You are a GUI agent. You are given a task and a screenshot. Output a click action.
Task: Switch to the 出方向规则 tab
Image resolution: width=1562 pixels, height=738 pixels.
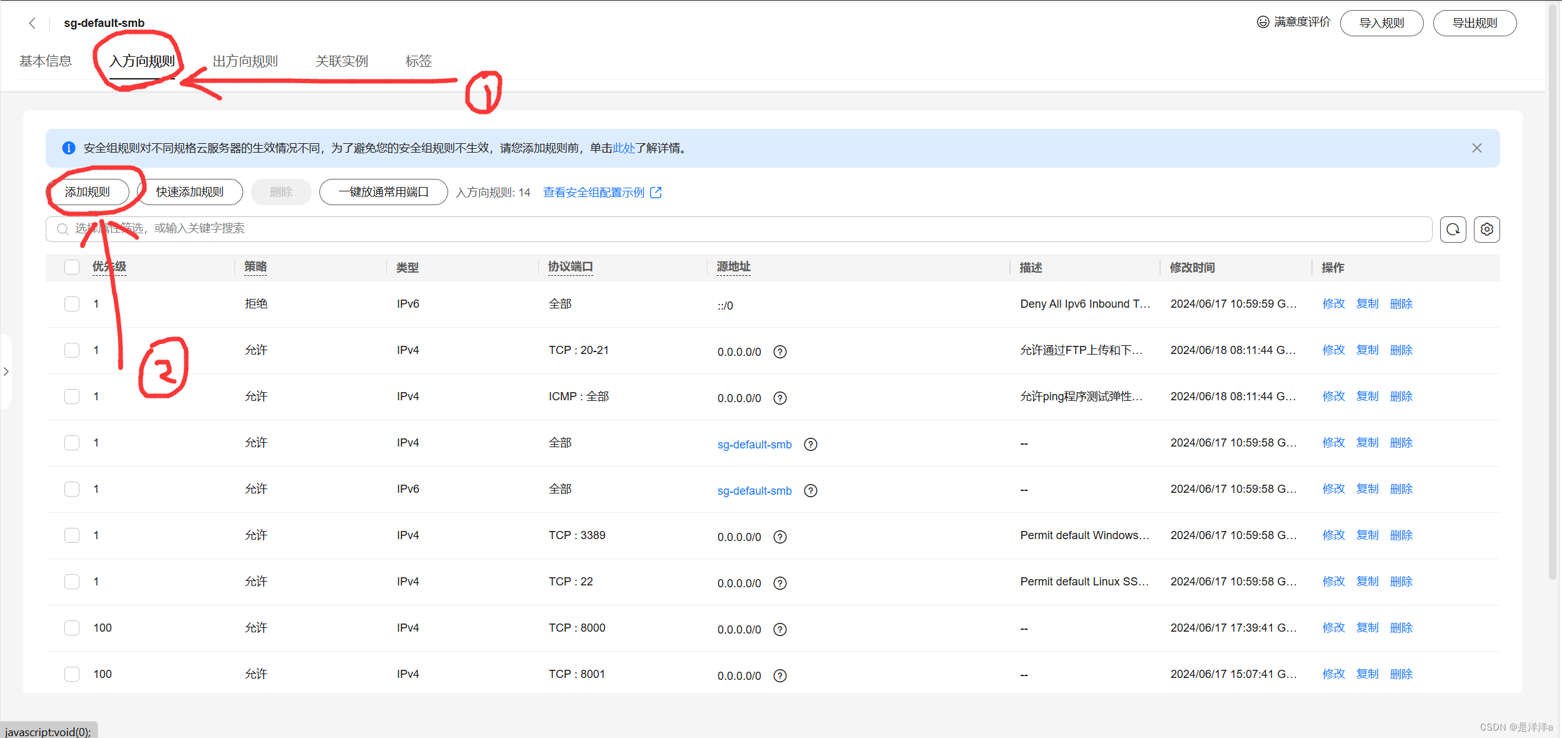point(245,61)
